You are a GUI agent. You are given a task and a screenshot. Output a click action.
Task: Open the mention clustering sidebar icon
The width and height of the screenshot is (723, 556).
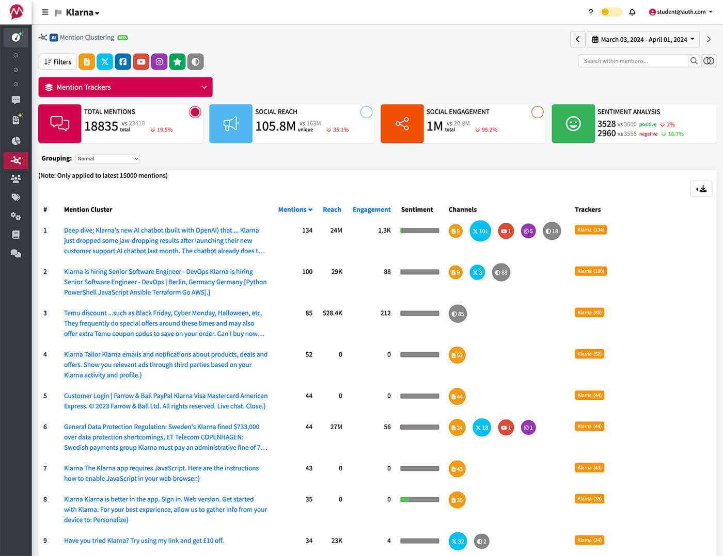(x=16, y=160)
